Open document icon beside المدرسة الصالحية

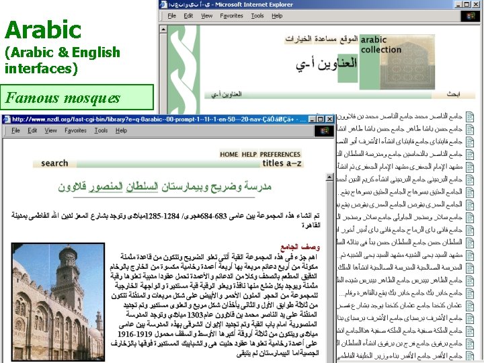point(470,268)
